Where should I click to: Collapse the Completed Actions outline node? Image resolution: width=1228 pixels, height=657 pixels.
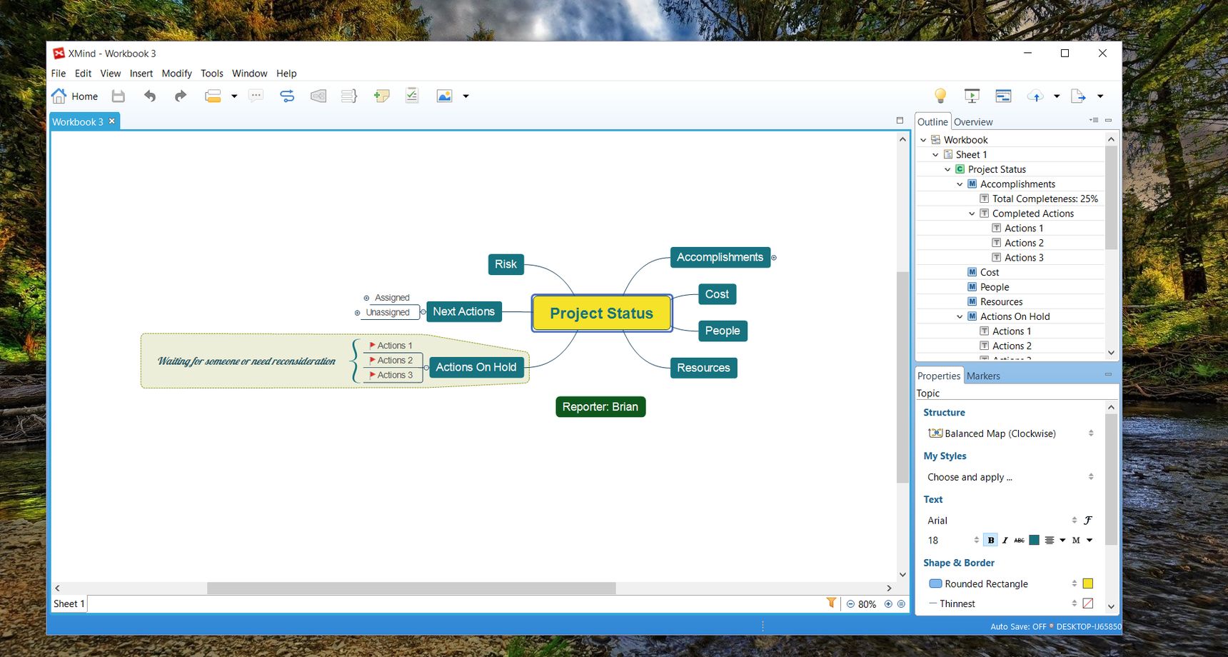pyautogui.click(x=972, y=214)
